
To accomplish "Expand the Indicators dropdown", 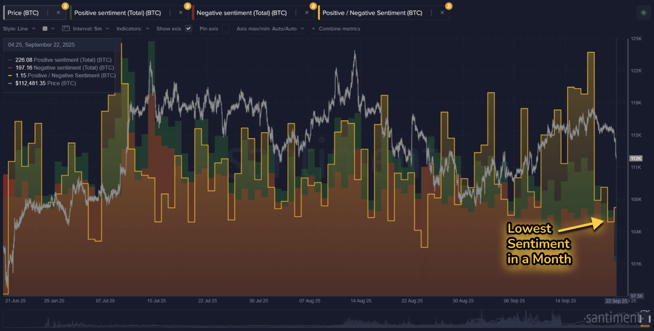I will pos(133,28).
